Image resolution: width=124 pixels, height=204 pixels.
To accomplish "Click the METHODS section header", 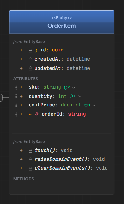I will click(24, 179).
